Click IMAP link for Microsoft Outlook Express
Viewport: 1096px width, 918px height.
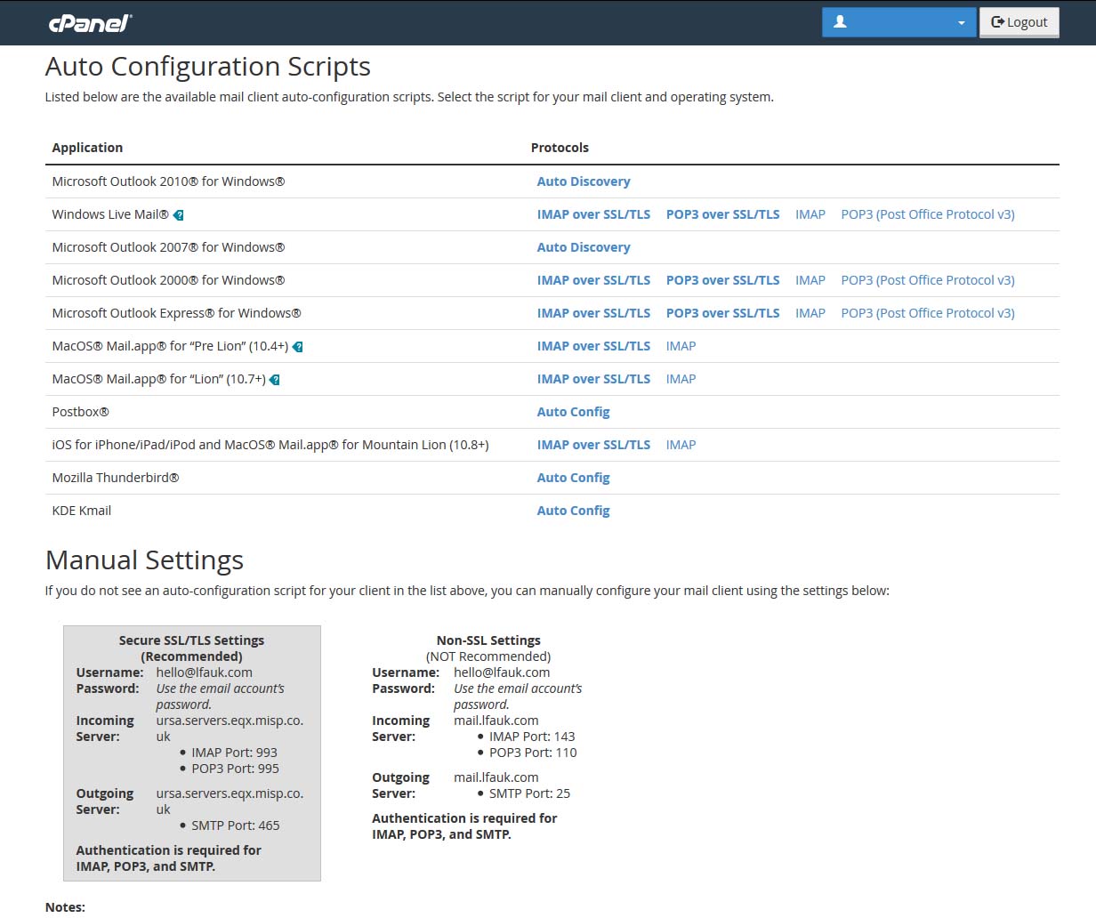(x=810, y=312)
